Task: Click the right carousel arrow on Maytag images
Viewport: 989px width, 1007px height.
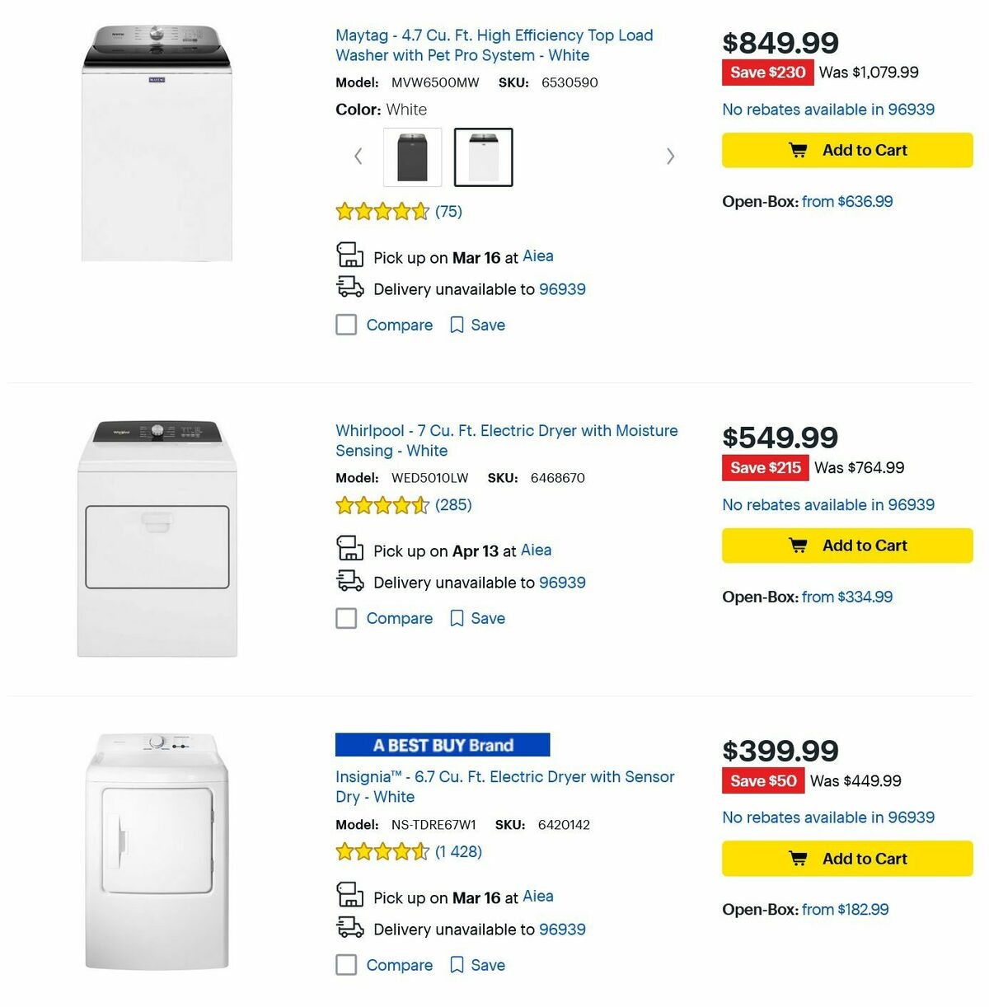Action: (670, 156)
